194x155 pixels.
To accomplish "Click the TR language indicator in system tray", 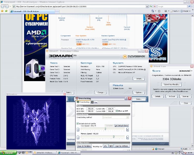I will 173,153.
